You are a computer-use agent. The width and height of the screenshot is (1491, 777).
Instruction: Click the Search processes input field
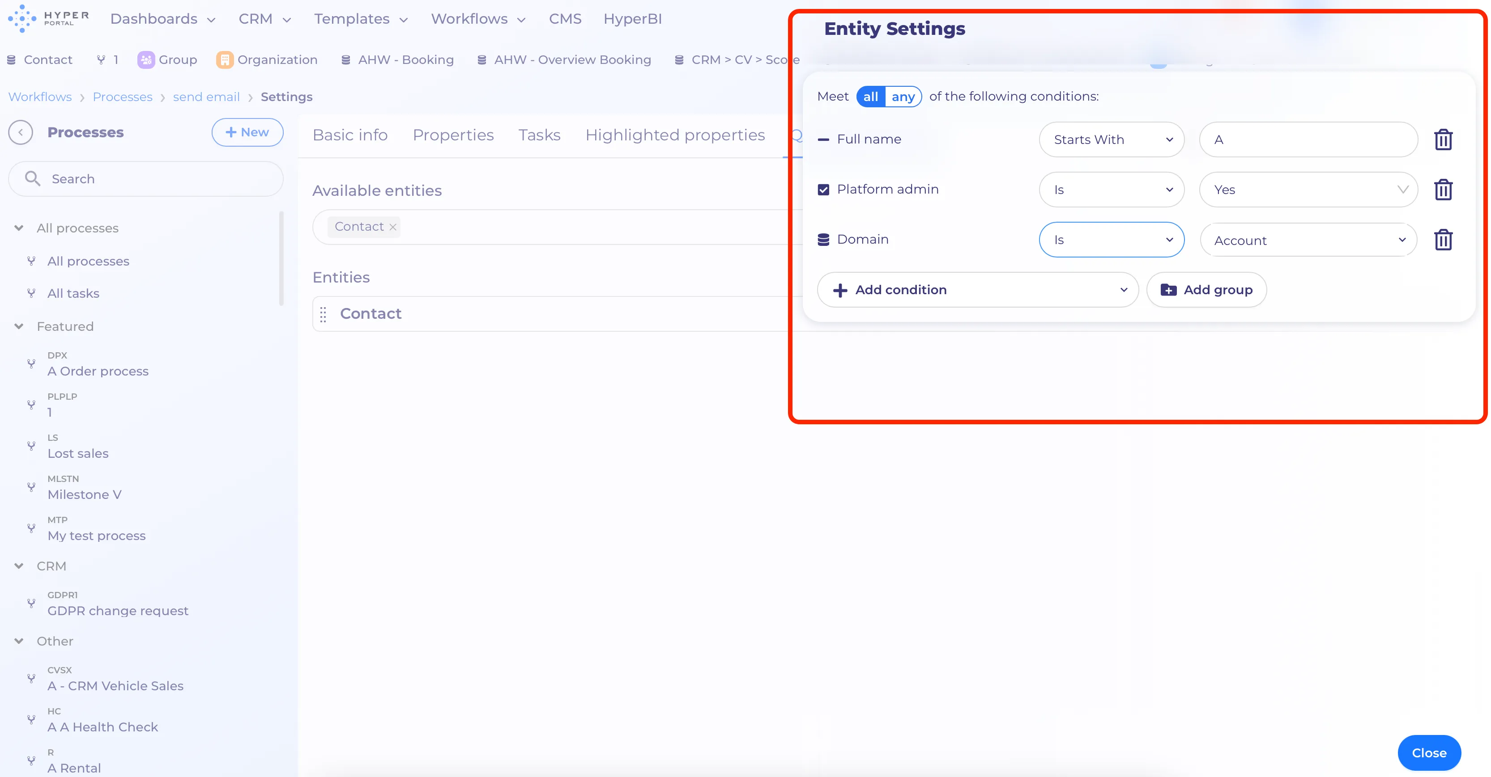pos(146,179)
